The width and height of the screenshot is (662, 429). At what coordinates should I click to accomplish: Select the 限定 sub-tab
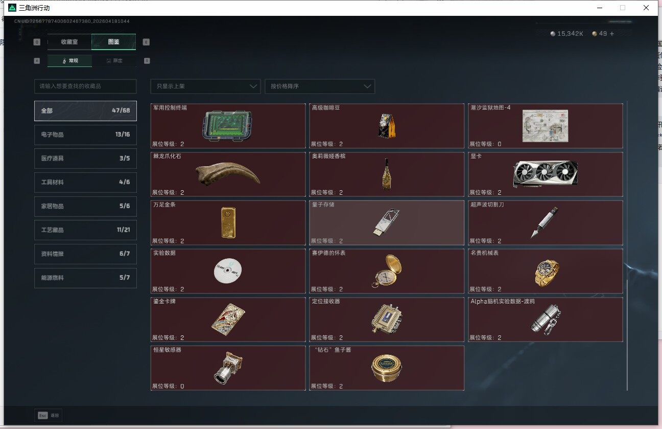(x=114, y=61)
